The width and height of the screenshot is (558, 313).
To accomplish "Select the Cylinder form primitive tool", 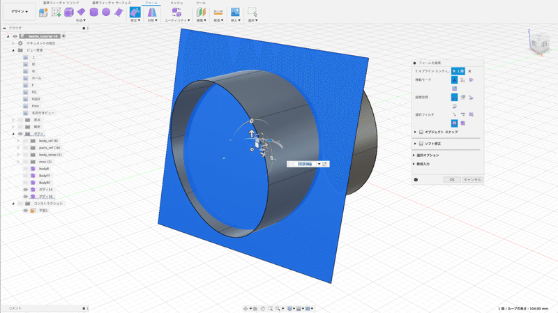I will [93, 12].
